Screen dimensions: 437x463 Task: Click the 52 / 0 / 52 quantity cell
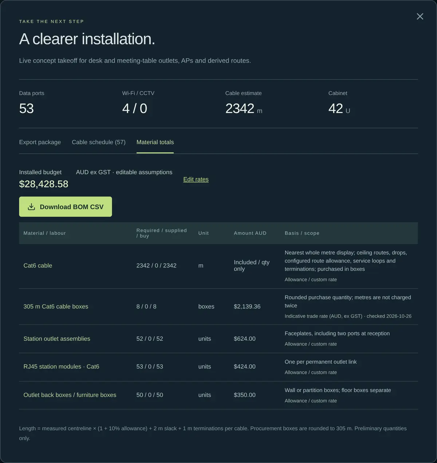coord(150,339)
